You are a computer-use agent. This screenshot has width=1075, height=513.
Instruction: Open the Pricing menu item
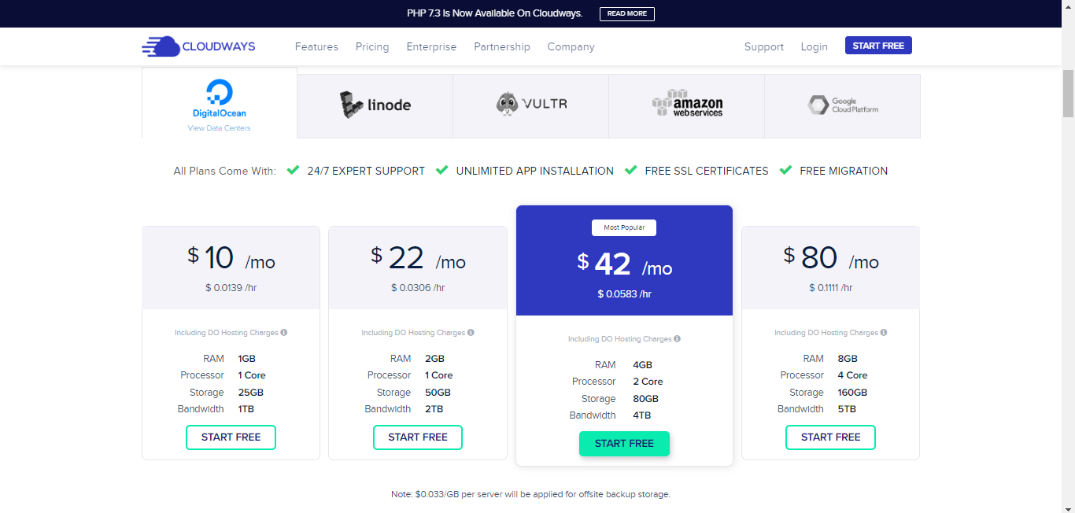click(x=372, y=46)
